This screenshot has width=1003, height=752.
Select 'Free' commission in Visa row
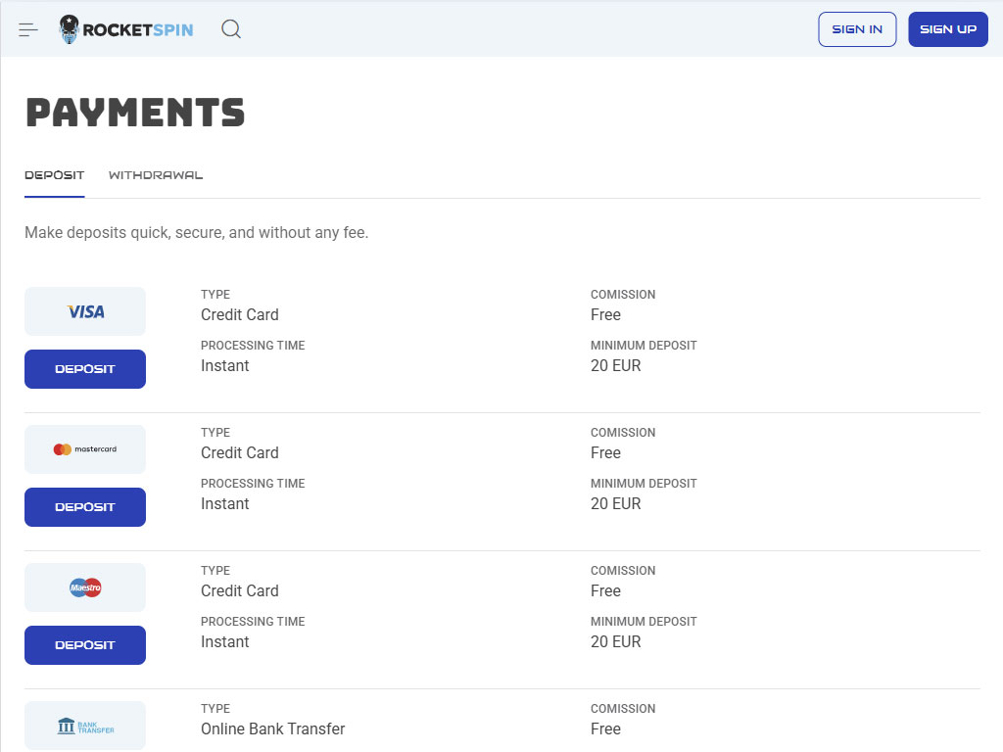(605, 314)
